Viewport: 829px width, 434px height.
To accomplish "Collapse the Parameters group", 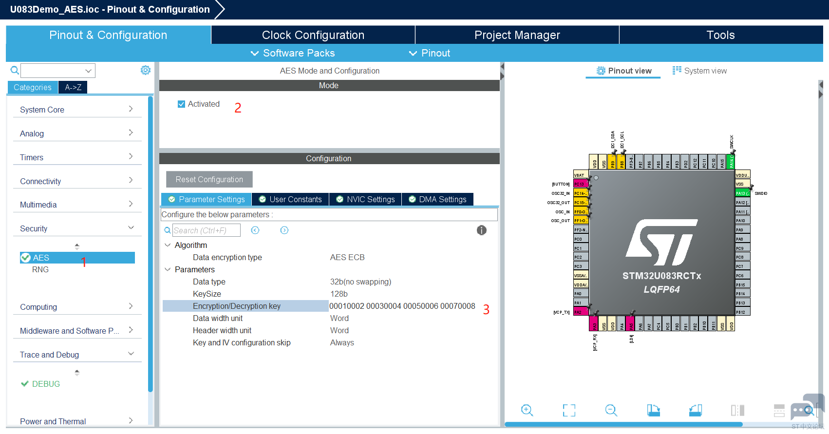I will tap(168, 269).
